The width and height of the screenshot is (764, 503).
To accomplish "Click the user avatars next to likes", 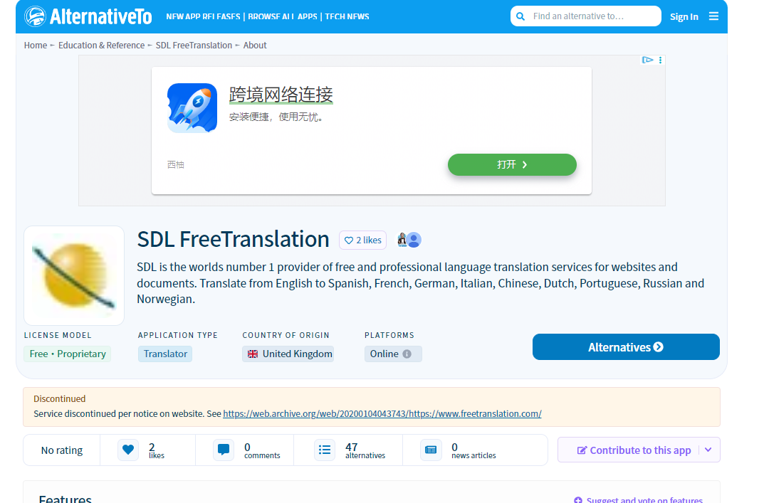I will point(409,240).
